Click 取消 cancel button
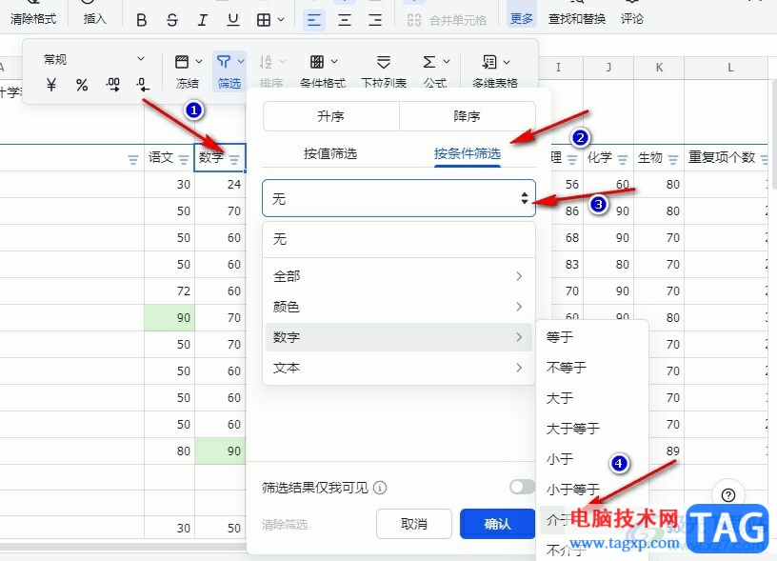The width and height of the screenshot is (777, 561). [414, 524]
